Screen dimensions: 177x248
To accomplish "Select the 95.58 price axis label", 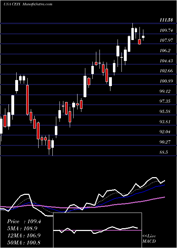I will (x=165, y=112).
